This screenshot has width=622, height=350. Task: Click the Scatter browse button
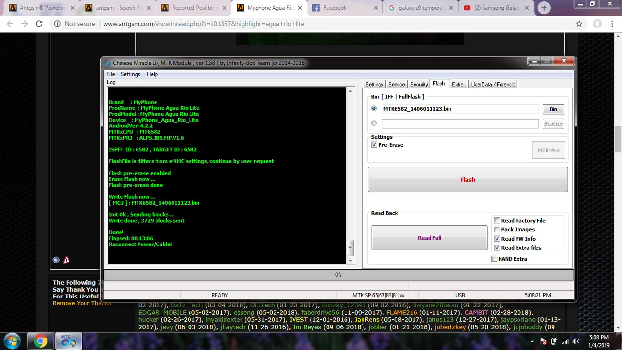pos(553,124)
